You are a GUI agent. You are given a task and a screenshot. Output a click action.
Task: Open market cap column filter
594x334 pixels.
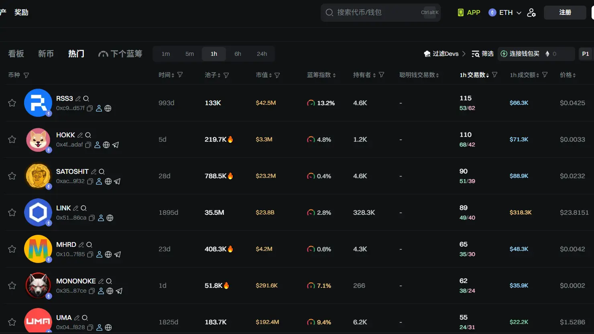tap(277, 75)
